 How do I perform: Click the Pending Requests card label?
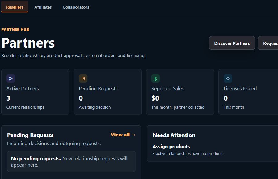pyautogui.click(x=98, y=89)
